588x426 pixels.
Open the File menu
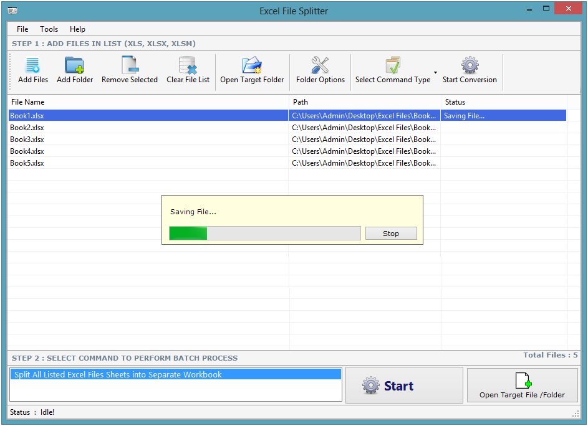(22, 29)
